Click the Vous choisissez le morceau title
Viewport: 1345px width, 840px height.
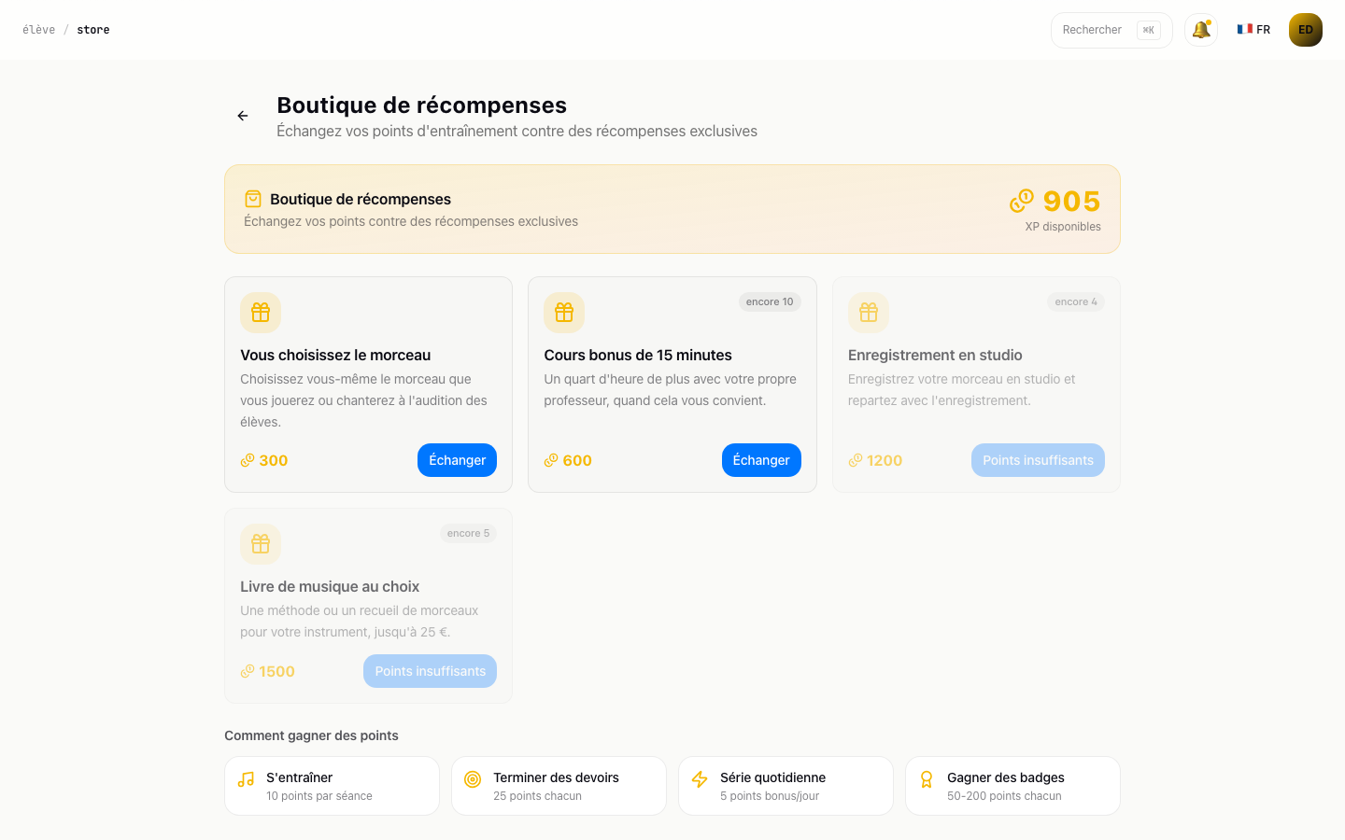point(335,355)
